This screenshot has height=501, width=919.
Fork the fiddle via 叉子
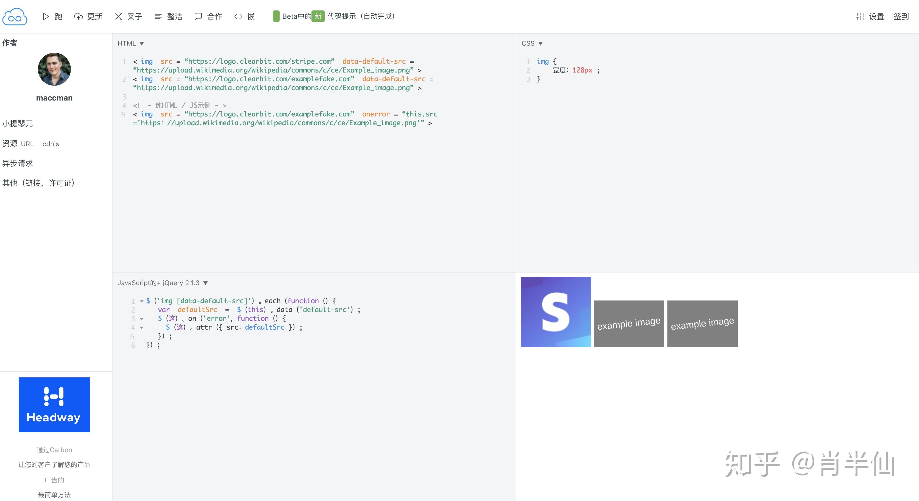pyautogui.click(x=129, y=16)
